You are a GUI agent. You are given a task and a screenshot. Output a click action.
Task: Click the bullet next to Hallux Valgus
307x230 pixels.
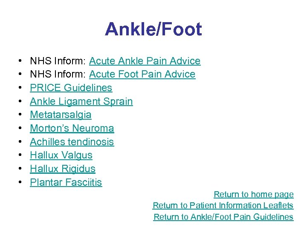click(x=20, y=155)
